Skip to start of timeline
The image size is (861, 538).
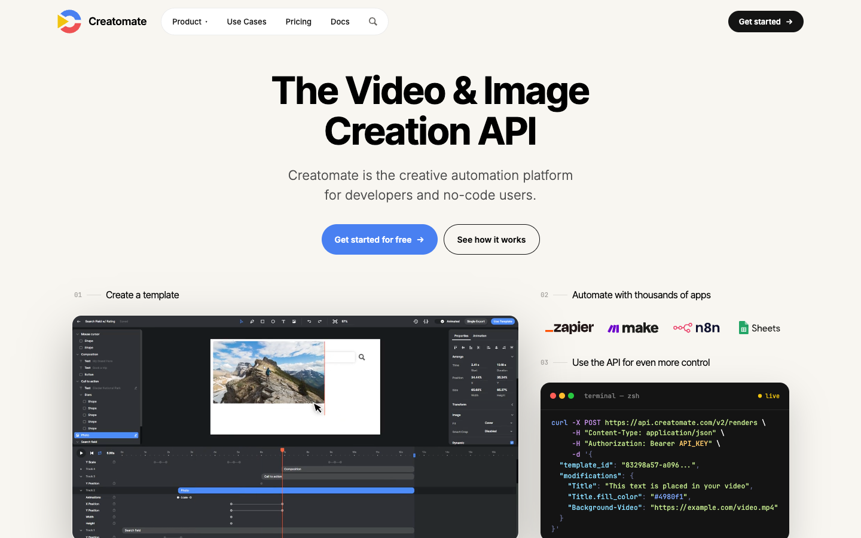[91, 453]
